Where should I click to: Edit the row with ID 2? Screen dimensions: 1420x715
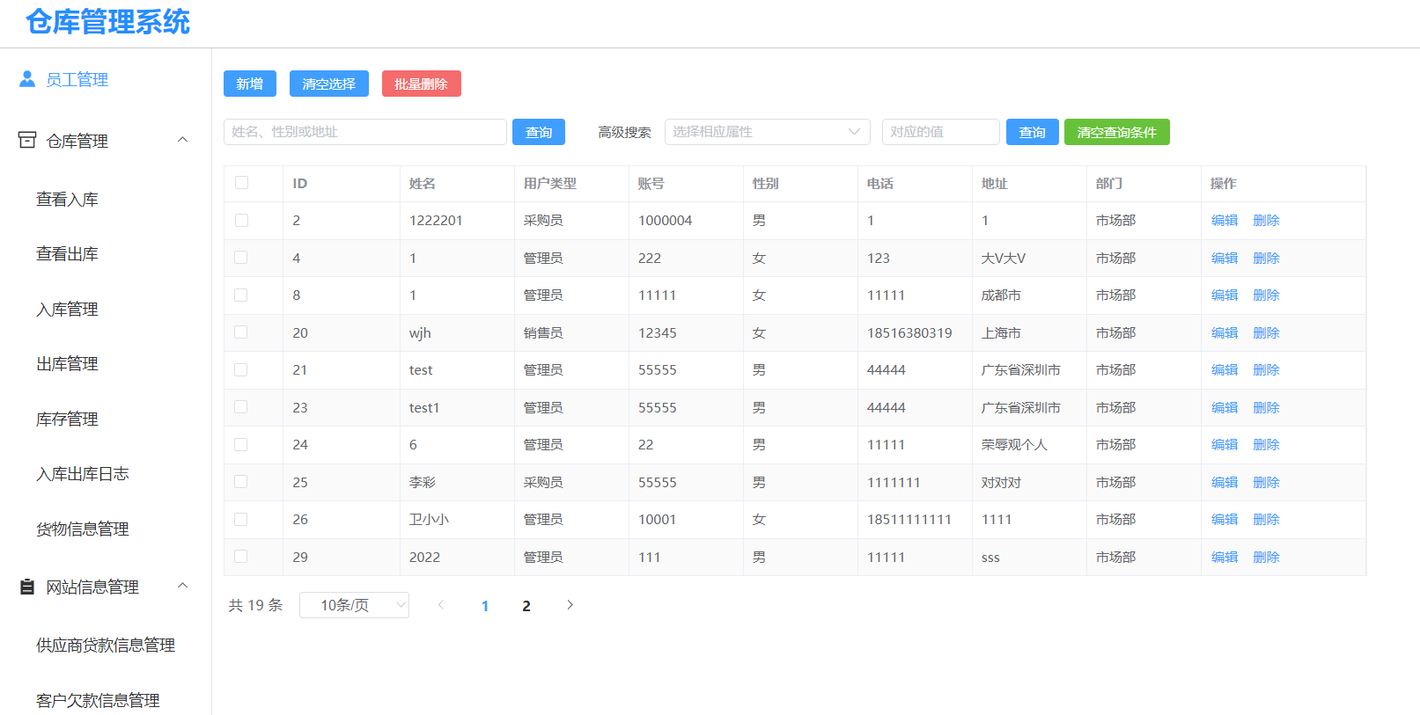(x=1225, y=220)
